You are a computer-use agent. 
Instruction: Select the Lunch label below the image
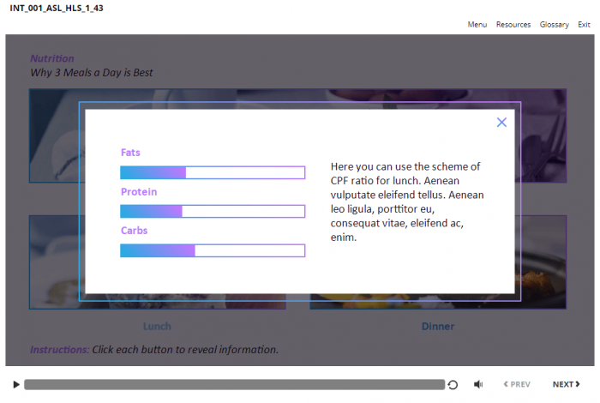pyautogui.click(x=157, y=326)
